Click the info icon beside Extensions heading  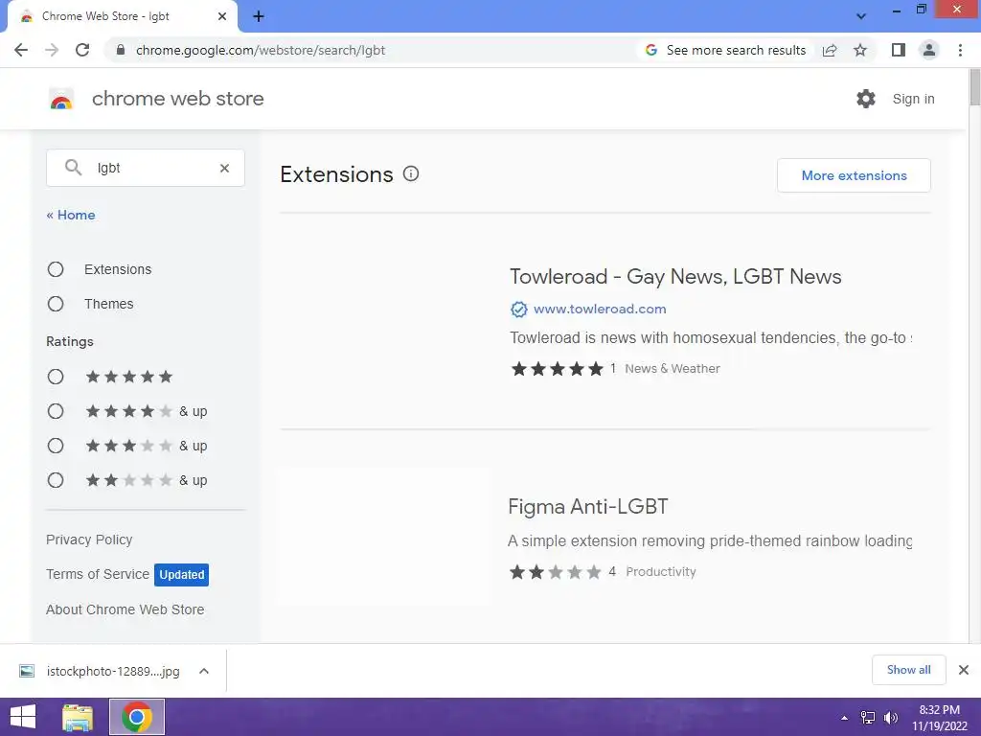pyautogui.click(x=411, y=173)
